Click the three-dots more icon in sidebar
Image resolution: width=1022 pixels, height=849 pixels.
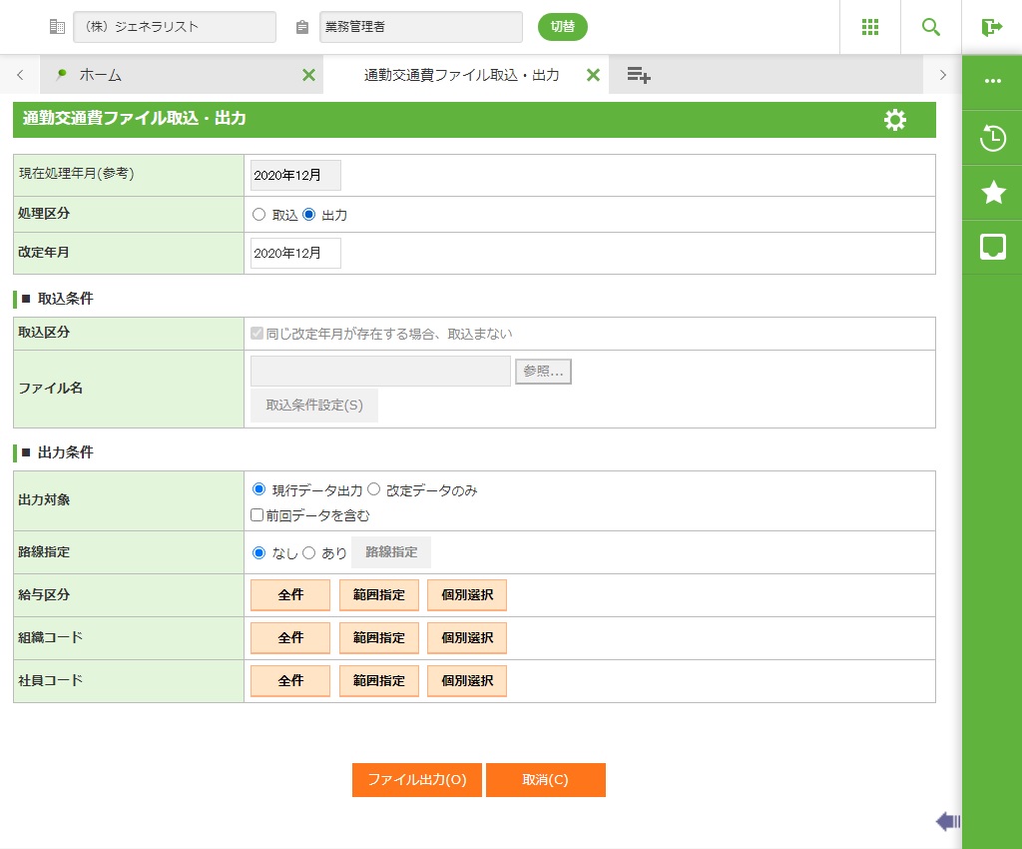pos(992,81)
